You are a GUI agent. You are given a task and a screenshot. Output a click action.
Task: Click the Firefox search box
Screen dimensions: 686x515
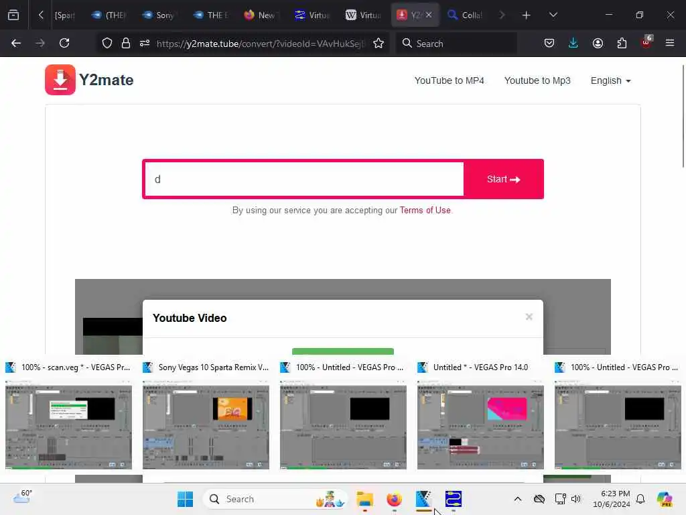tap(456, 43)
